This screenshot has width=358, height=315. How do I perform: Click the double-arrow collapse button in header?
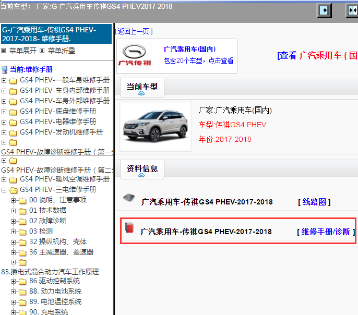pyautogui.click(x=352, y=10)
